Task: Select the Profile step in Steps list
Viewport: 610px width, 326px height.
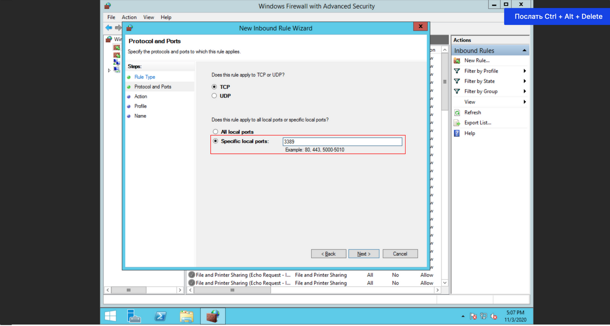Action: (140, 106)
